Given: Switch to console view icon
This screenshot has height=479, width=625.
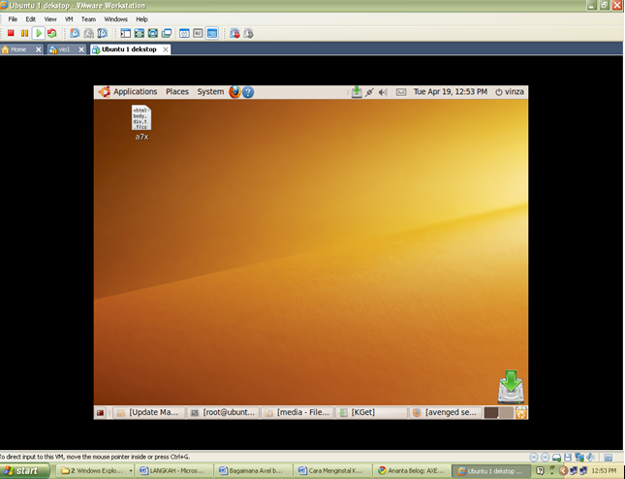Looking at the screenshot, I should [211, 33].
